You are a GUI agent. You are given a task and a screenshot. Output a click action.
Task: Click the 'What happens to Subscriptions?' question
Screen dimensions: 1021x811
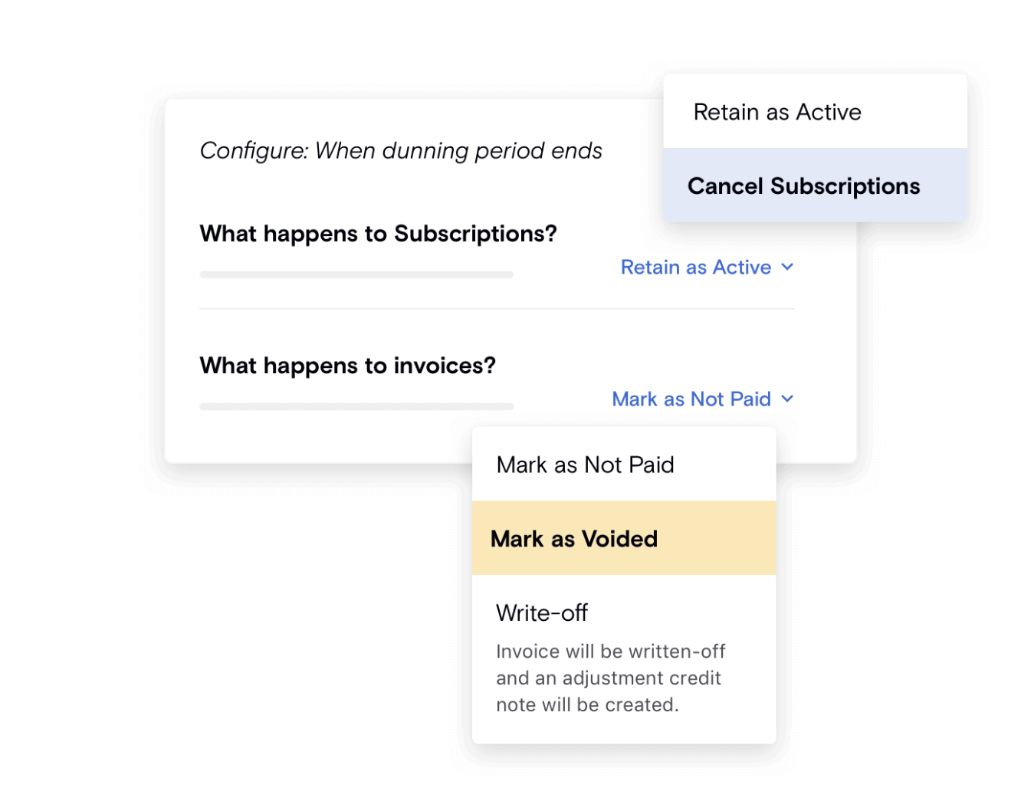(378, 234)
